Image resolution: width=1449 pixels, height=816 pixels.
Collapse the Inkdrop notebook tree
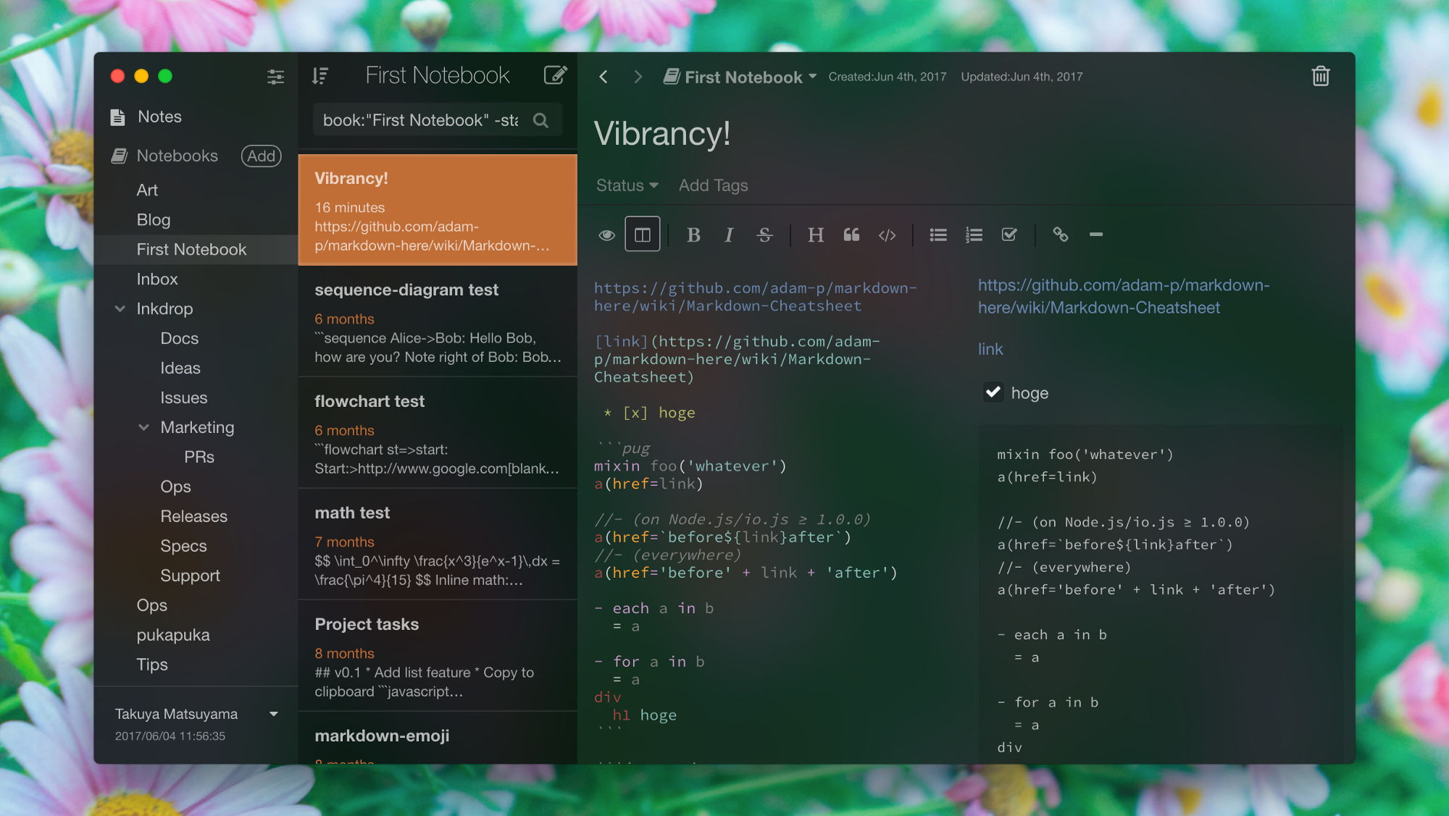120,308
